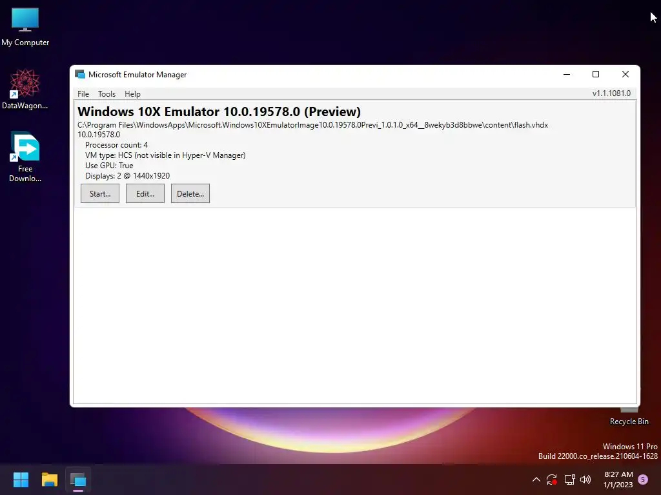Image resolution: width=661 pixels, height=495 pixels.
Task: Click the Delete... button for the emulator
Action: point(190,193)
